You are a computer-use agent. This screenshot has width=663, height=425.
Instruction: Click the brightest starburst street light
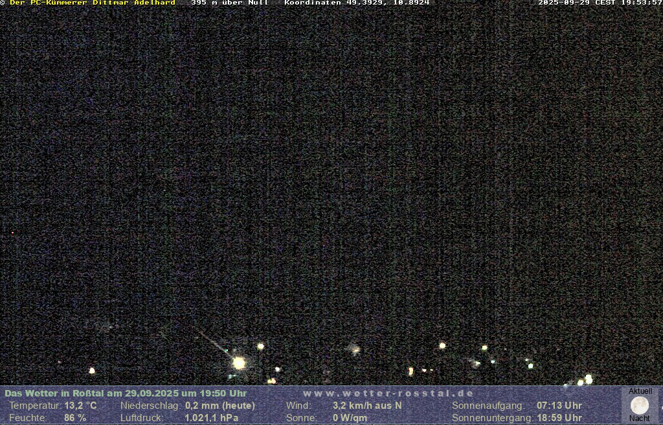(x=239, y=363)
